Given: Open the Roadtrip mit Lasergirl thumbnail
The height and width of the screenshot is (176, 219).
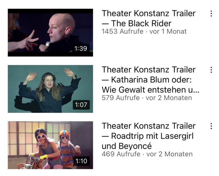Looking at the screenshot, I should tap(50, 145).
